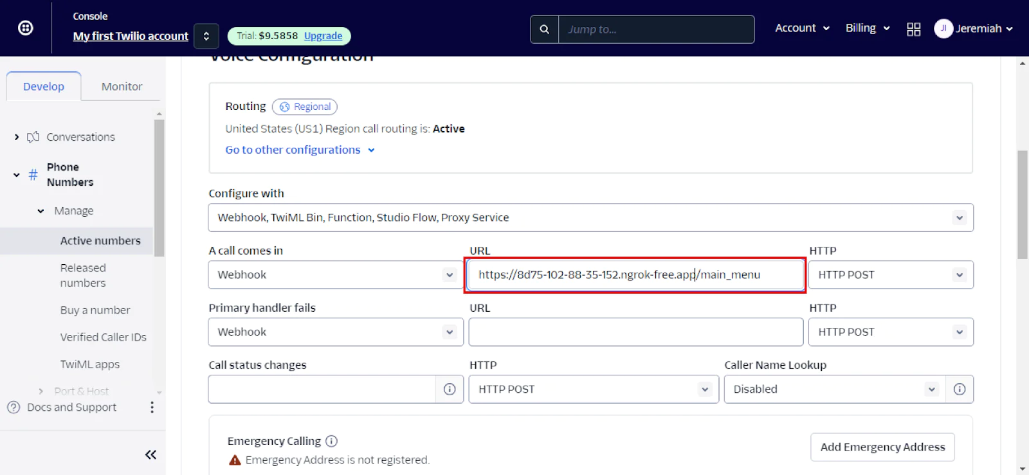The width and height of the screenshot is (1029, 475).
Task: Open Primary handler fails Webhook dropdown
Action: [x=336, y=332]
